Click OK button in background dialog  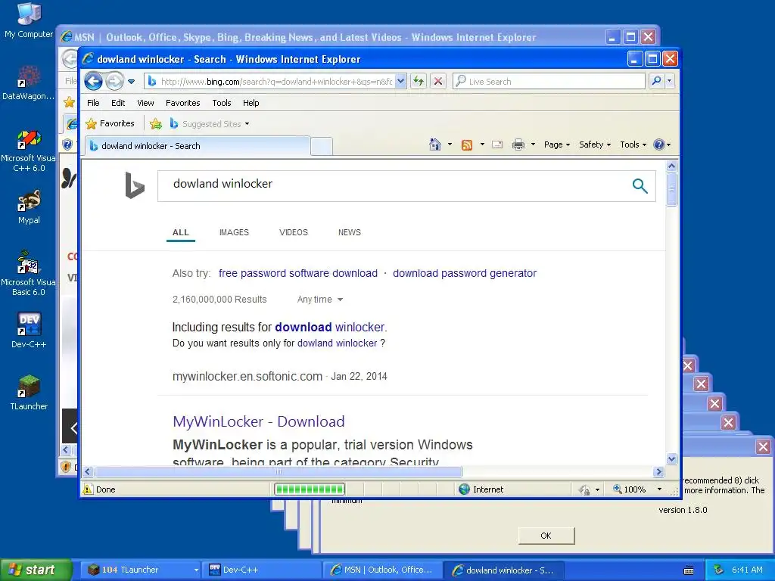tap(546, 536)
